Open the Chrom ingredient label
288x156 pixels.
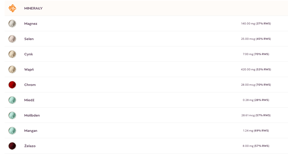click(x=30, y=85)
